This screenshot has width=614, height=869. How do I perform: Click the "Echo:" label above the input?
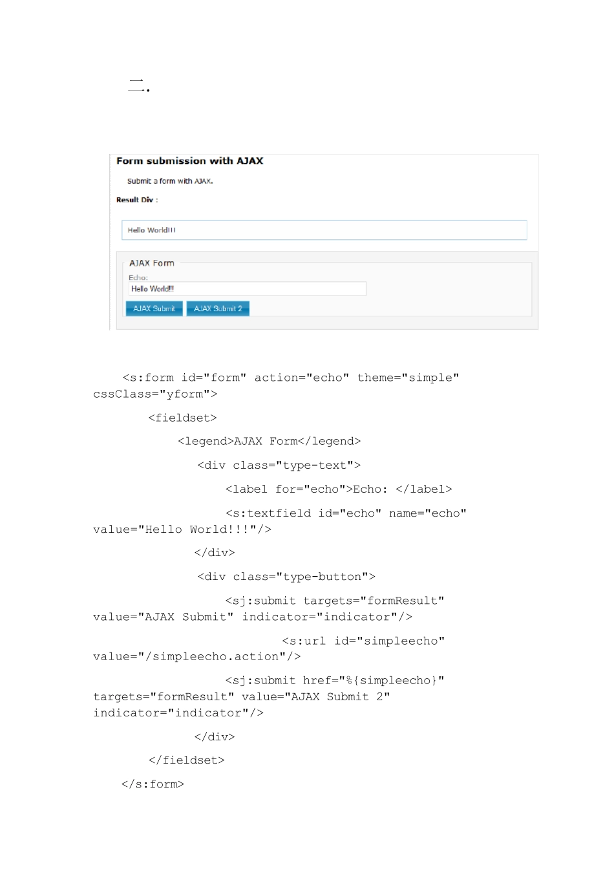click(138, 278)
